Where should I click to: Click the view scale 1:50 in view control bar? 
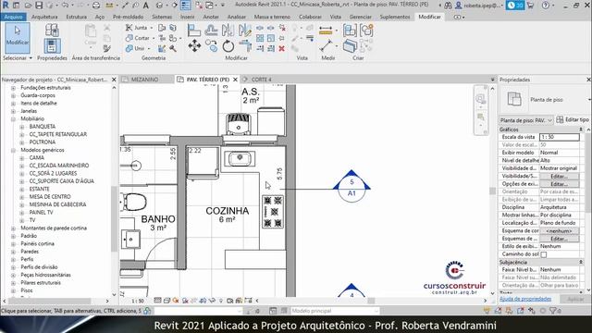coord(138,301)
